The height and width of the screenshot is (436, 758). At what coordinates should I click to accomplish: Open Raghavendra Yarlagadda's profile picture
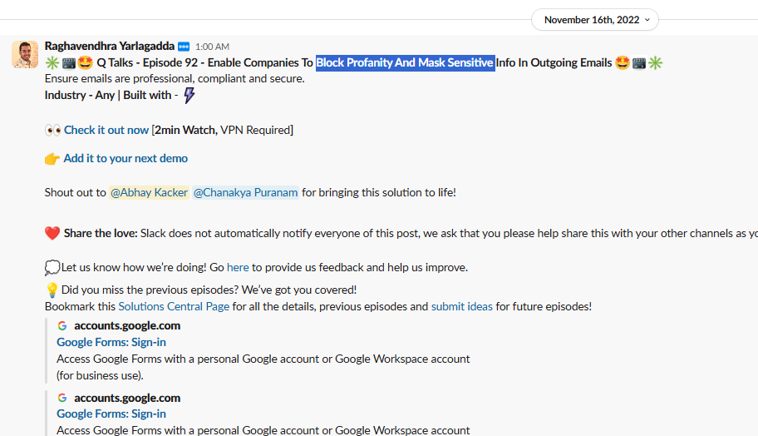[x=25, y=54]
